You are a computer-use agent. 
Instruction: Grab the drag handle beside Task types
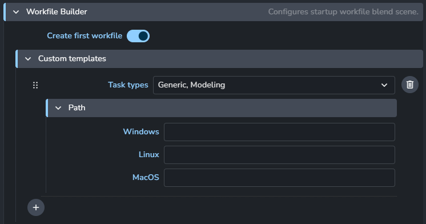(x=35, y=85)
